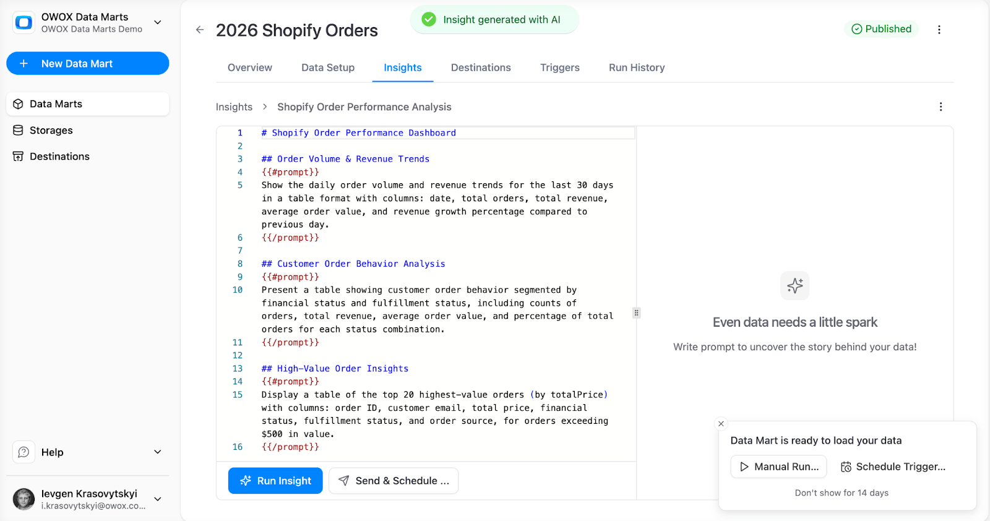990x521 pixels.
Task: Open the options menu beside Published
Action: tap(940, 29)
